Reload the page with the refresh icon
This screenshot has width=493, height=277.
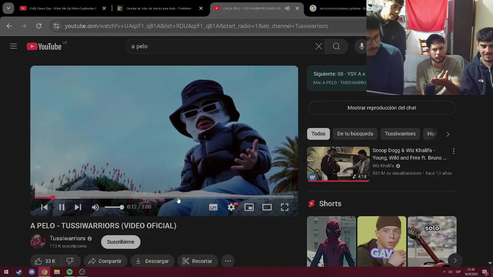39,26
